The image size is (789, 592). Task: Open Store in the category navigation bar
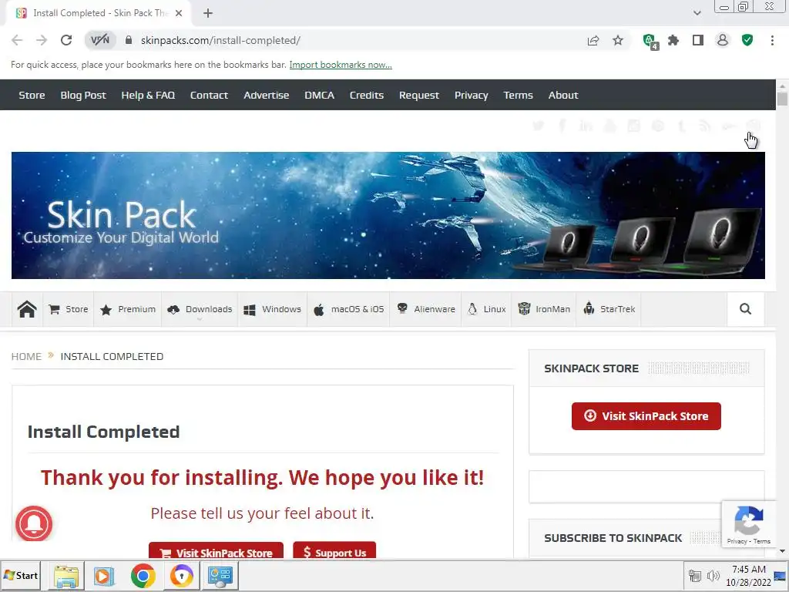69,309
